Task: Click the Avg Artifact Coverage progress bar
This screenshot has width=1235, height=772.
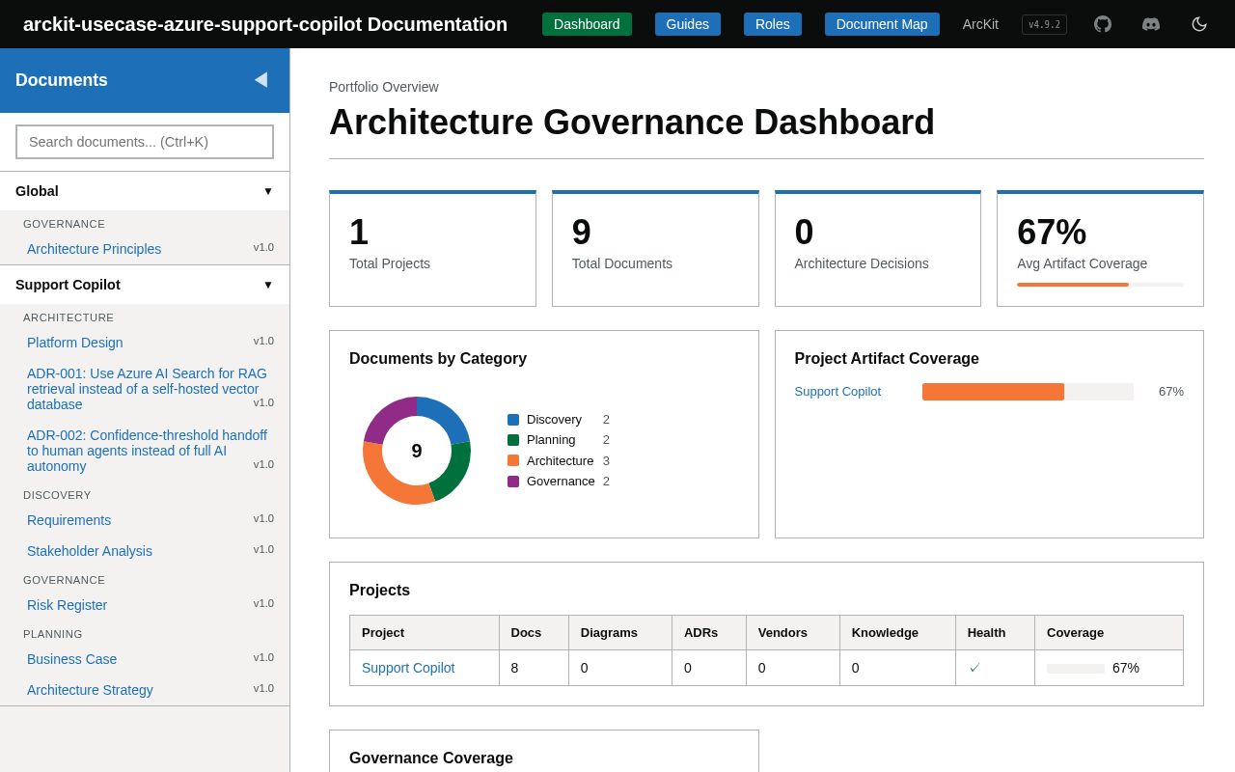Action: [x=1100, y=285]
